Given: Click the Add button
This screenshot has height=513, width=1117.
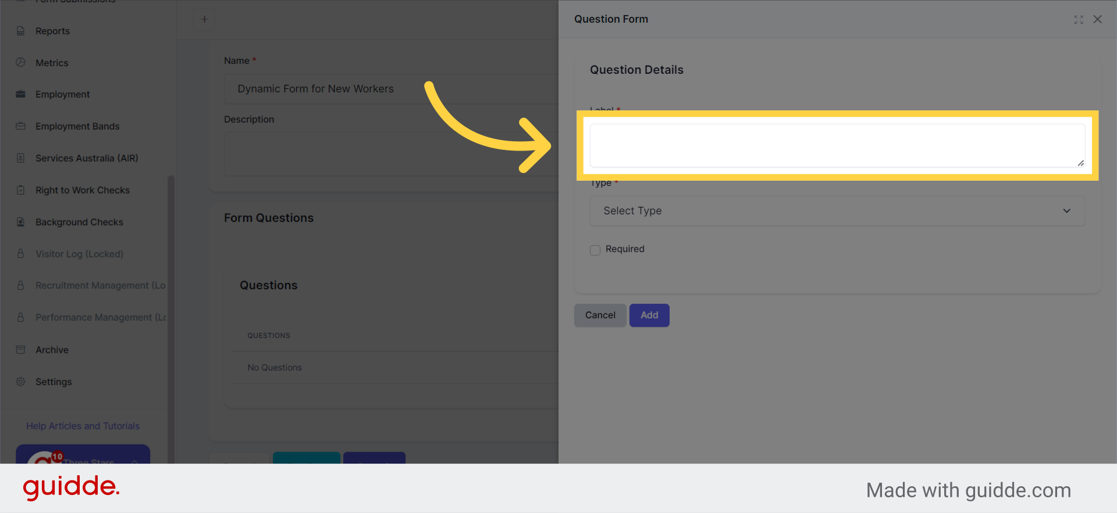Looking at the screenshot, I should click(x=649, y=315).
